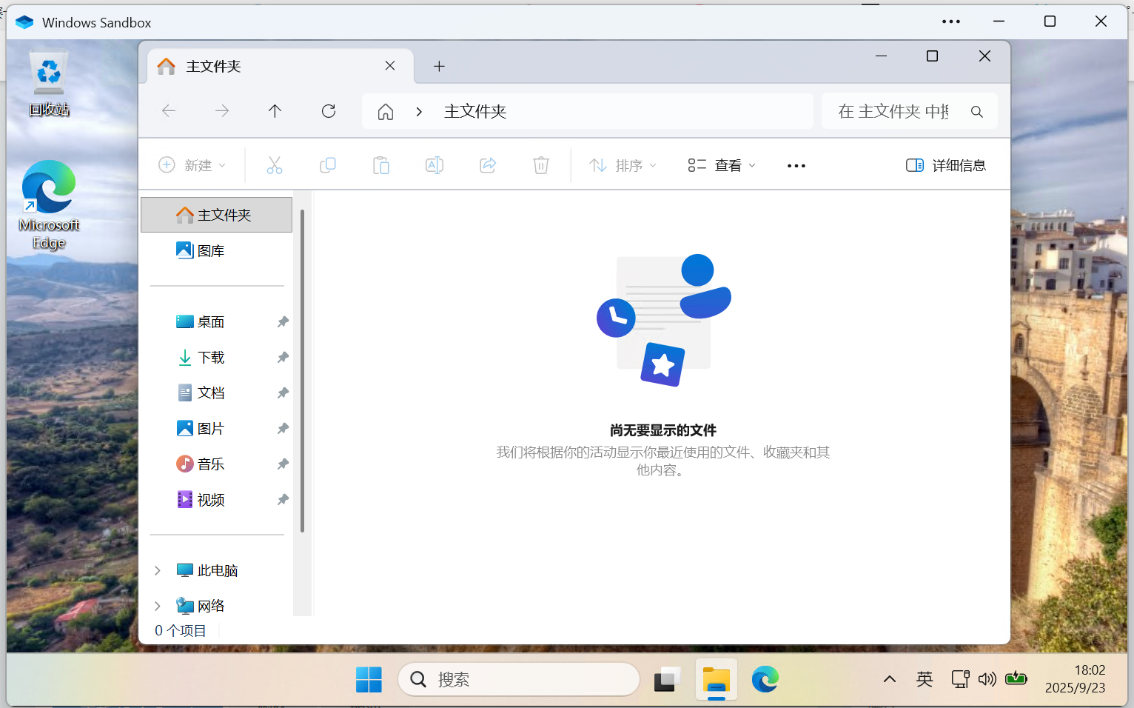
Task: Click the Copy icon in toolbar
Action: [327, 165]
